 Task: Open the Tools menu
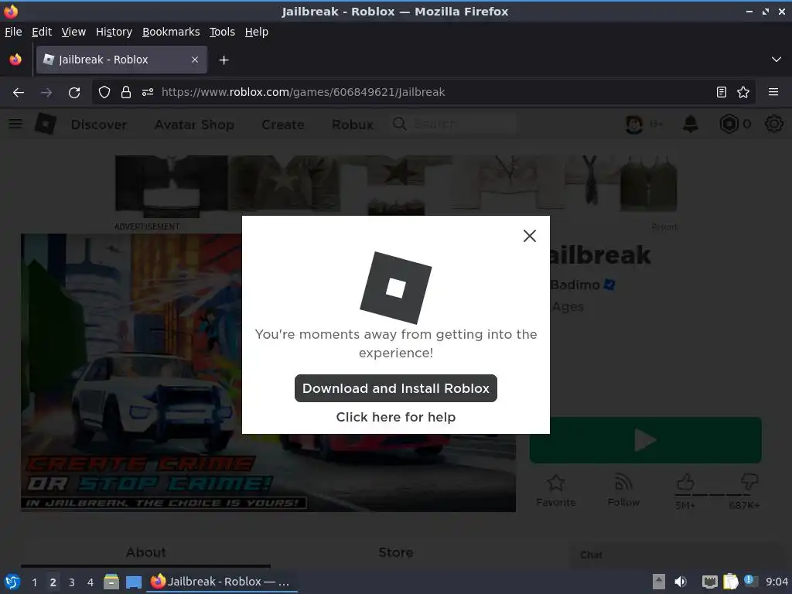222,32
